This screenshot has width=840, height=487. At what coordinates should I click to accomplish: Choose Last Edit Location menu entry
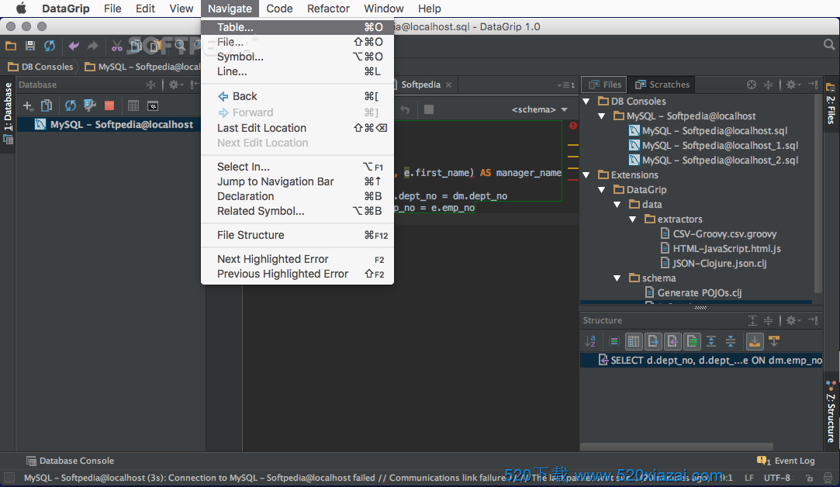pos(297,127)
